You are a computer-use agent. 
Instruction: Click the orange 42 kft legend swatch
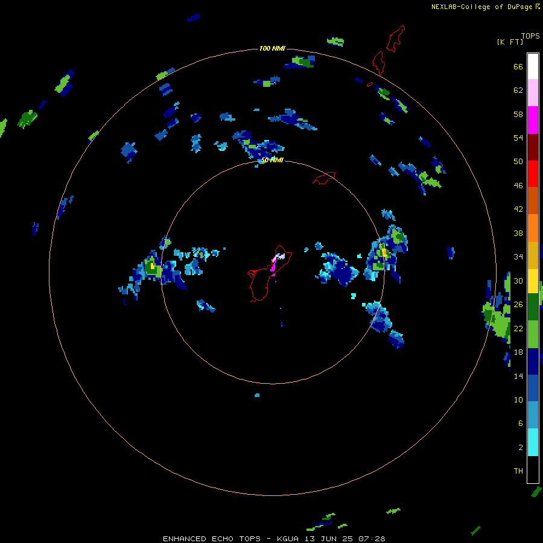[x=533, y=227]
